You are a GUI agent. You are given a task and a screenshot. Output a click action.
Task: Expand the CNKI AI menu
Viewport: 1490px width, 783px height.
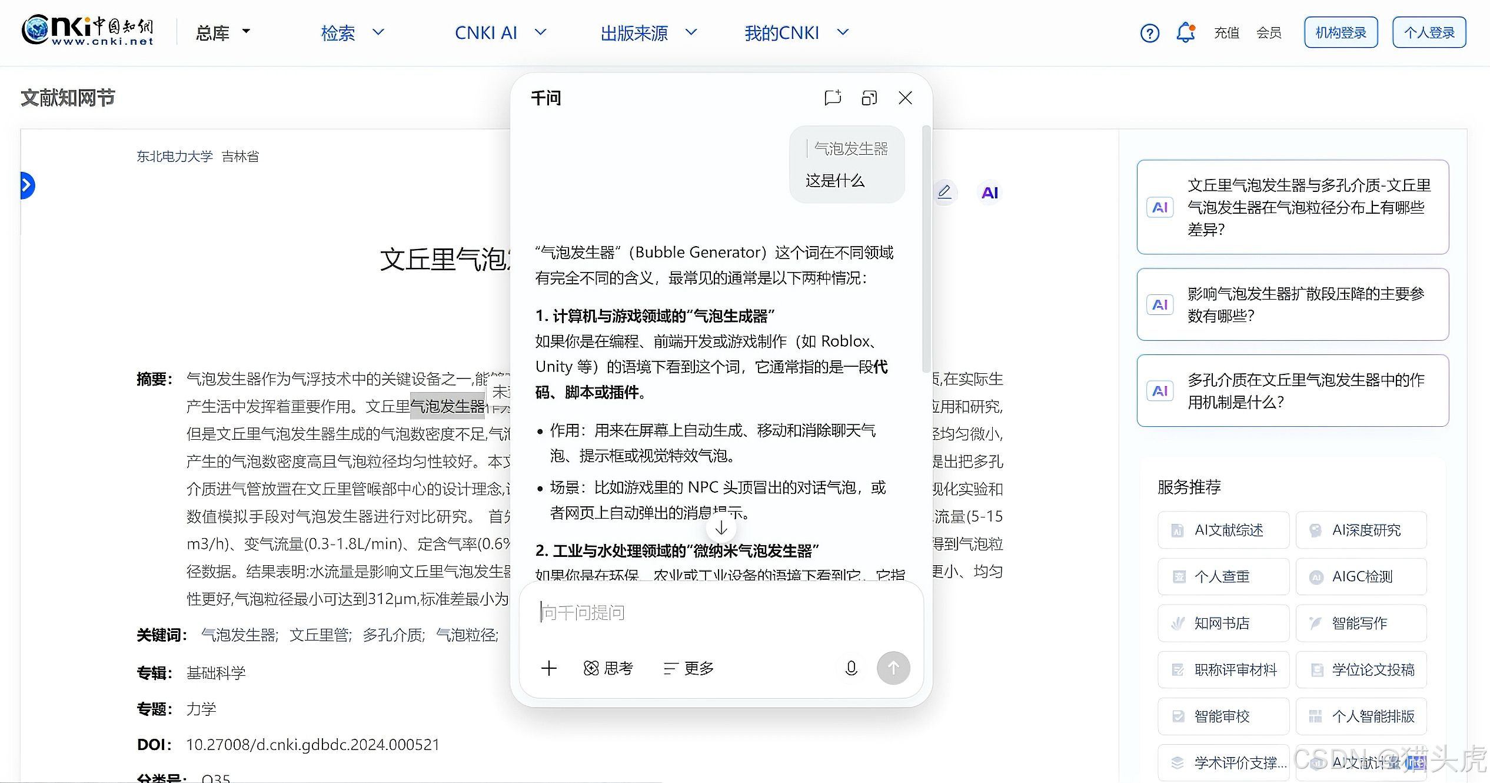pyautogui.click(x=500, y=33)
